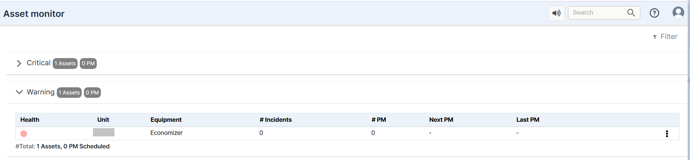Viewport: 690px width, 160px height.
Task: Click the funnel Filter icon
Action: [x=655, y=37]
